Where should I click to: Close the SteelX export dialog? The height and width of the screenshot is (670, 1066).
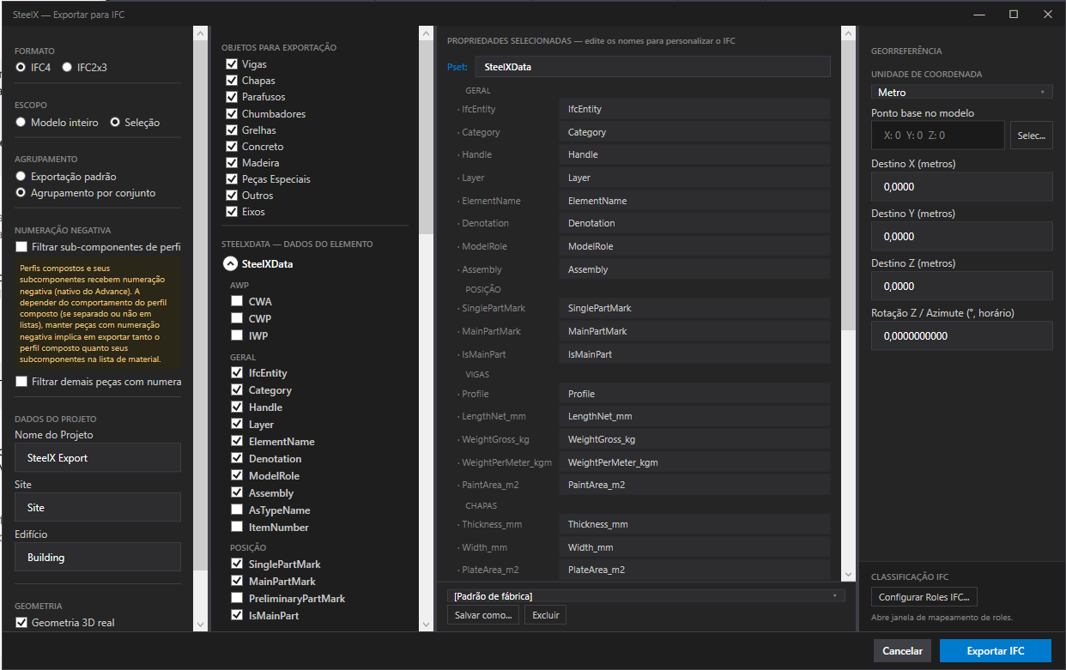(1048, 14)
